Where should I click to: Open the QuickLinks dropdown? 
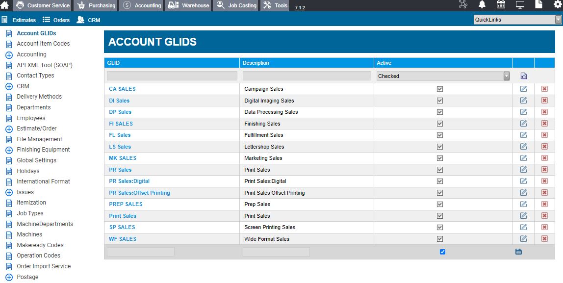517,20
